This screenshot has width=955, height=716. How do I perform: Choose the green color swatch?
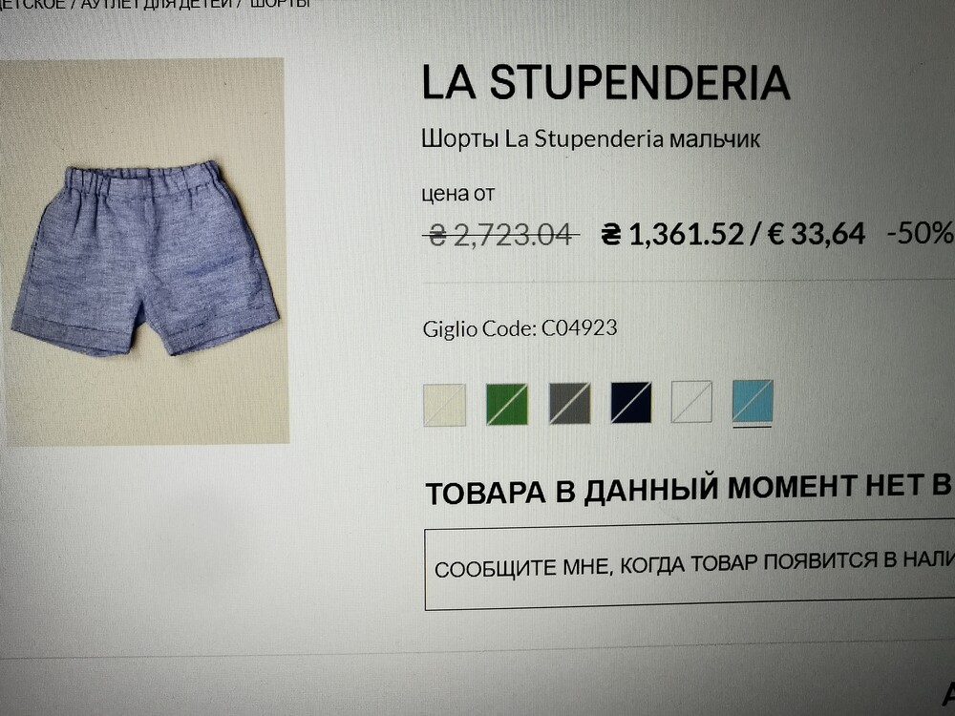coord(507,404)
